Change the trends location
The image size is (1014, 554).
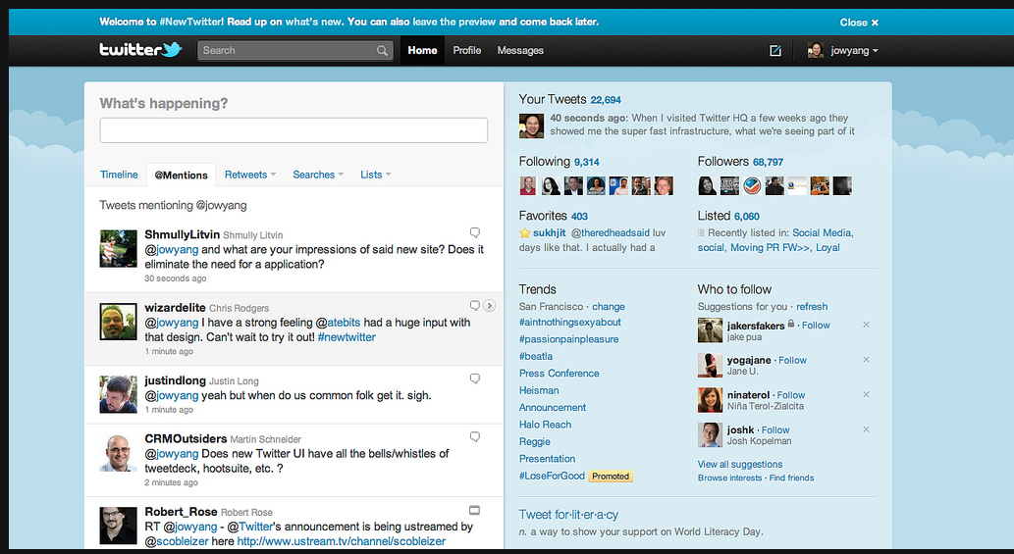click(609, 307)
